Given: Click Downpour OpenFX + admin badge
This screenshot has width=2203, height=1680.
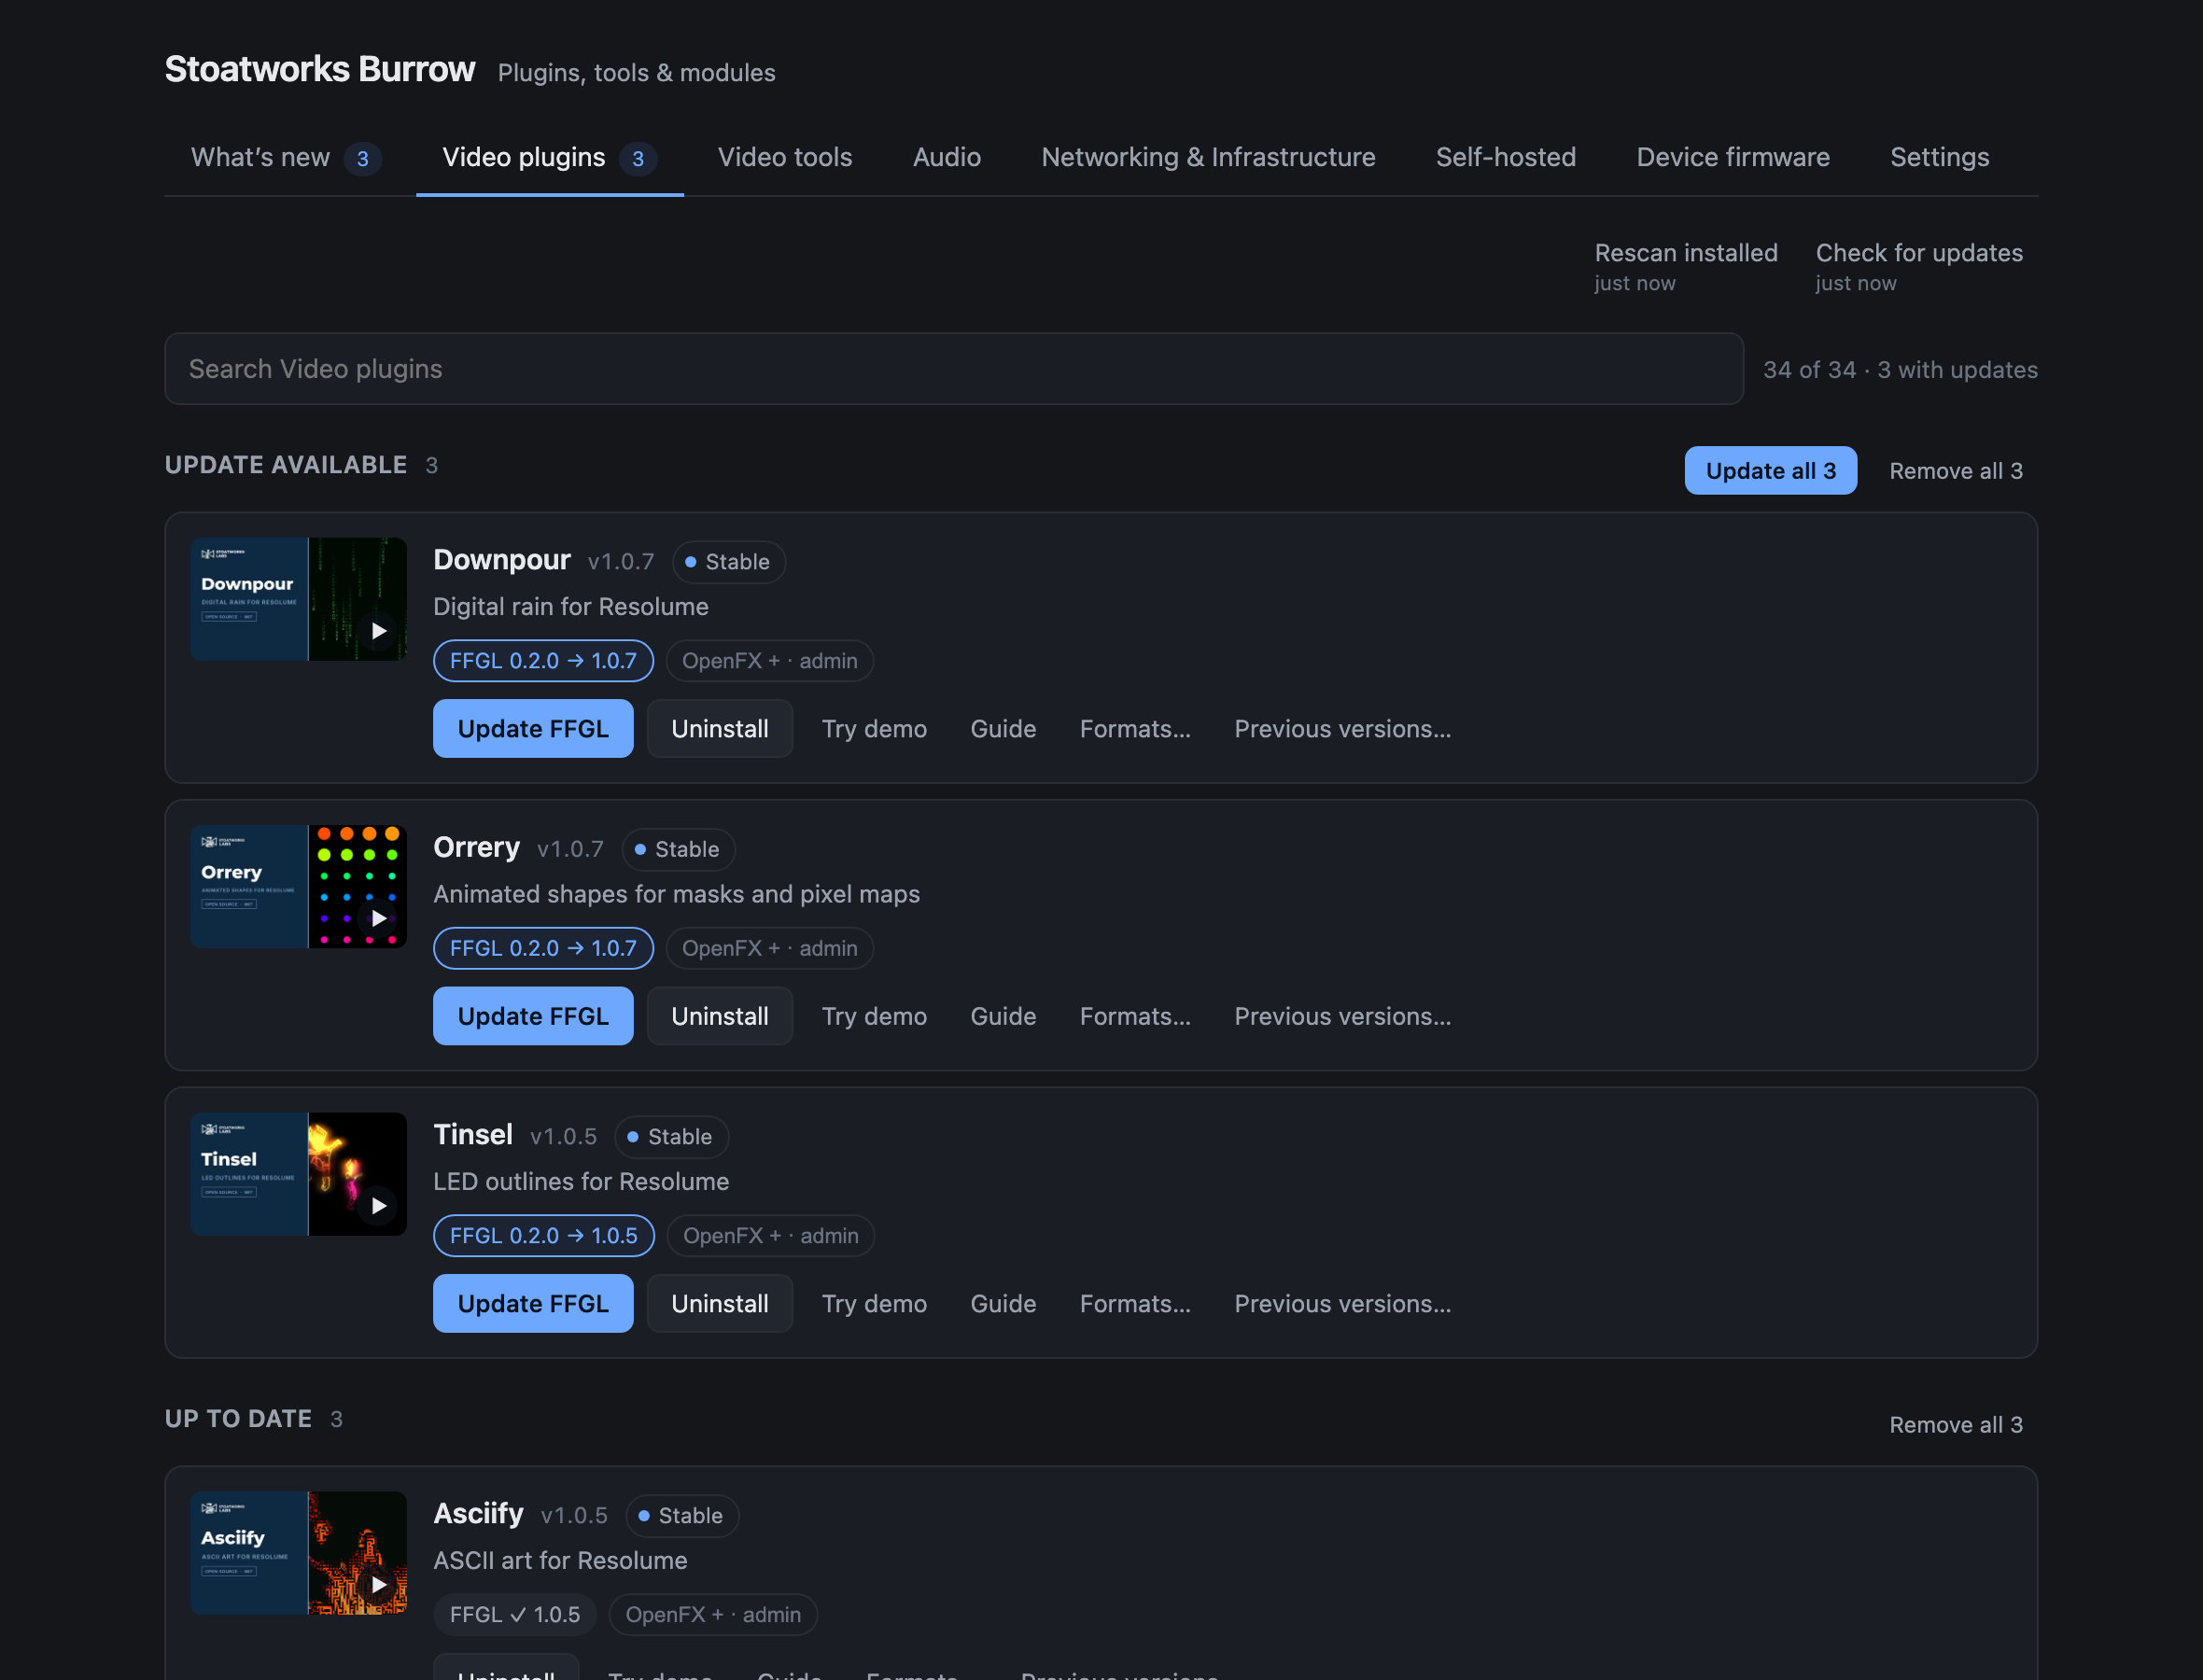Looking at the screenshot, I should [769, 661].
